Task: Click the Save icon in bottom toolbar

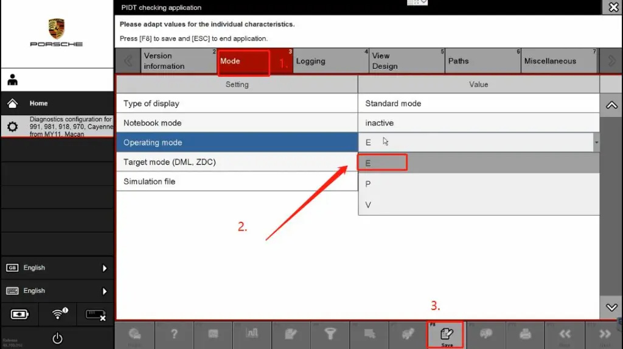Action: 447,334
